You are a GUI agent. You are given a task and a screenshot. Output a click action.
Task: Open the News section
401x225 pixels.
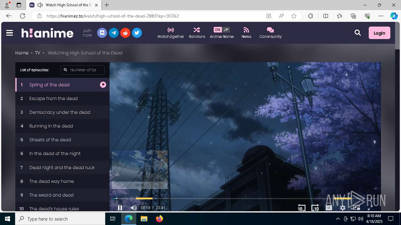246,33
